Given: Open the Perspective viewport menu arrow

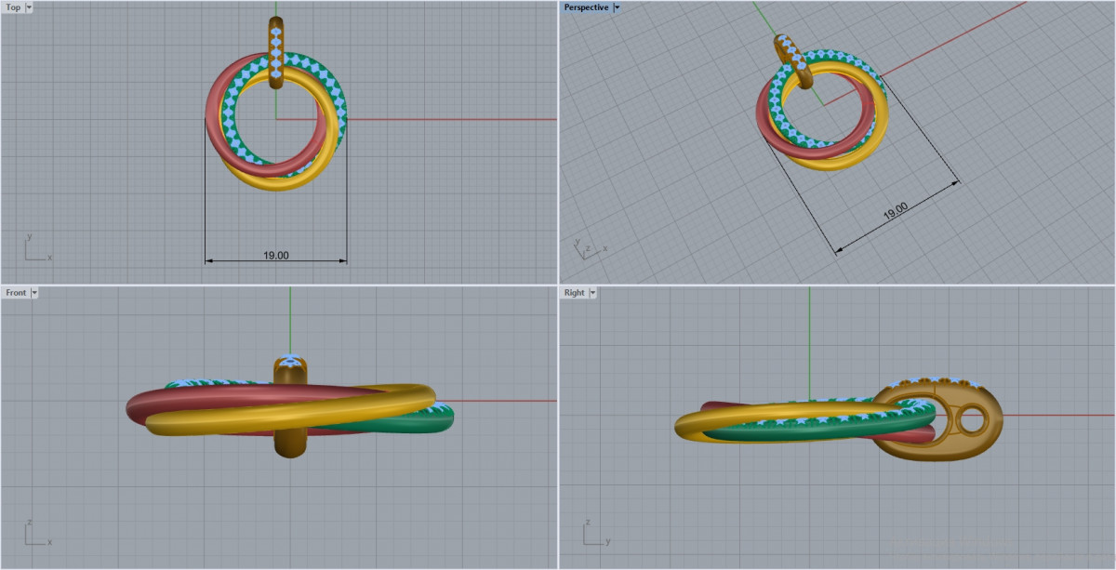Looking at the screenshot, I should point(617,7).
